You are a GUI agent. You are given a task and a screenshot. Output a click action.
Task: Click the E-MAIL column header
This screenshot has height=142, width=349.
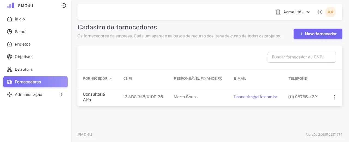[240, 79]
